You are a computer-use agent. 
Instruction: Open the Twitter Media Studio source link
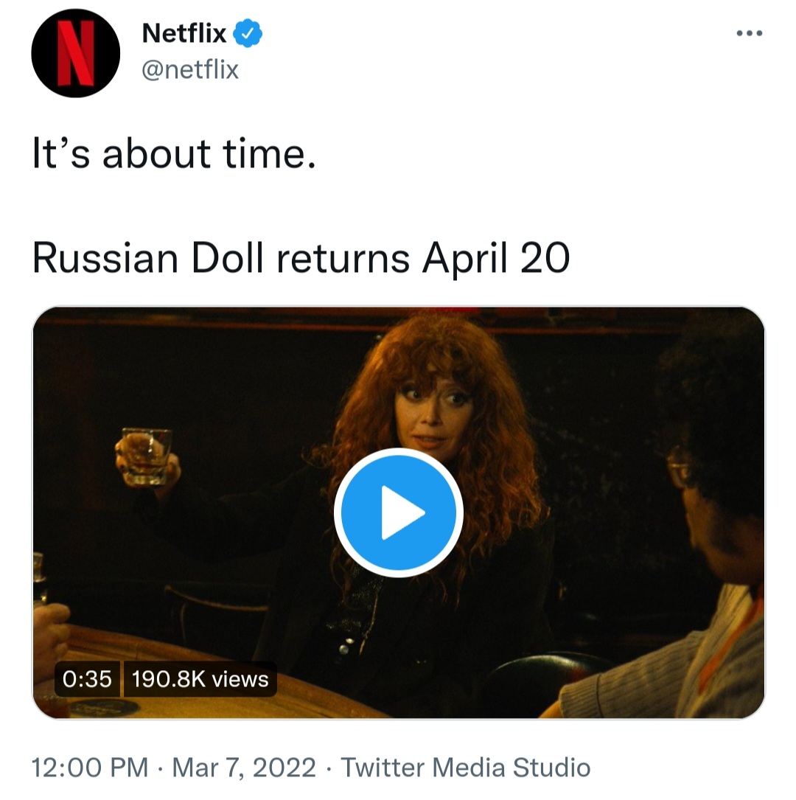(x=466, y=768)
